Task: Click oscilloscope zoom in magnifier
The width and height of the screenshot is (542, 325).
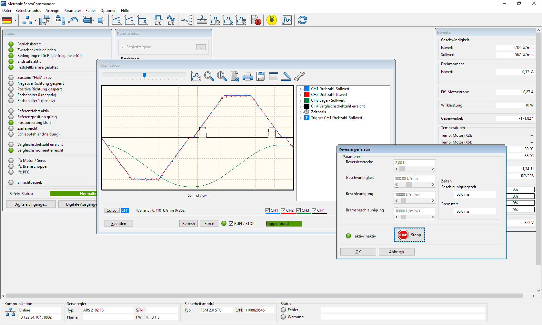Action: 222,76
